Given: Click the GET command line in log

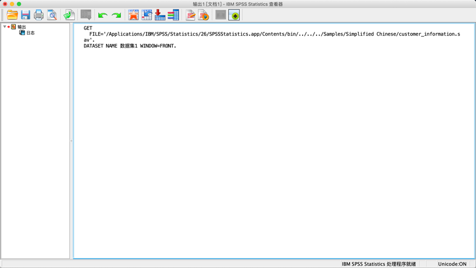Looking at the screenshot, I should click(x=88, y=28).
